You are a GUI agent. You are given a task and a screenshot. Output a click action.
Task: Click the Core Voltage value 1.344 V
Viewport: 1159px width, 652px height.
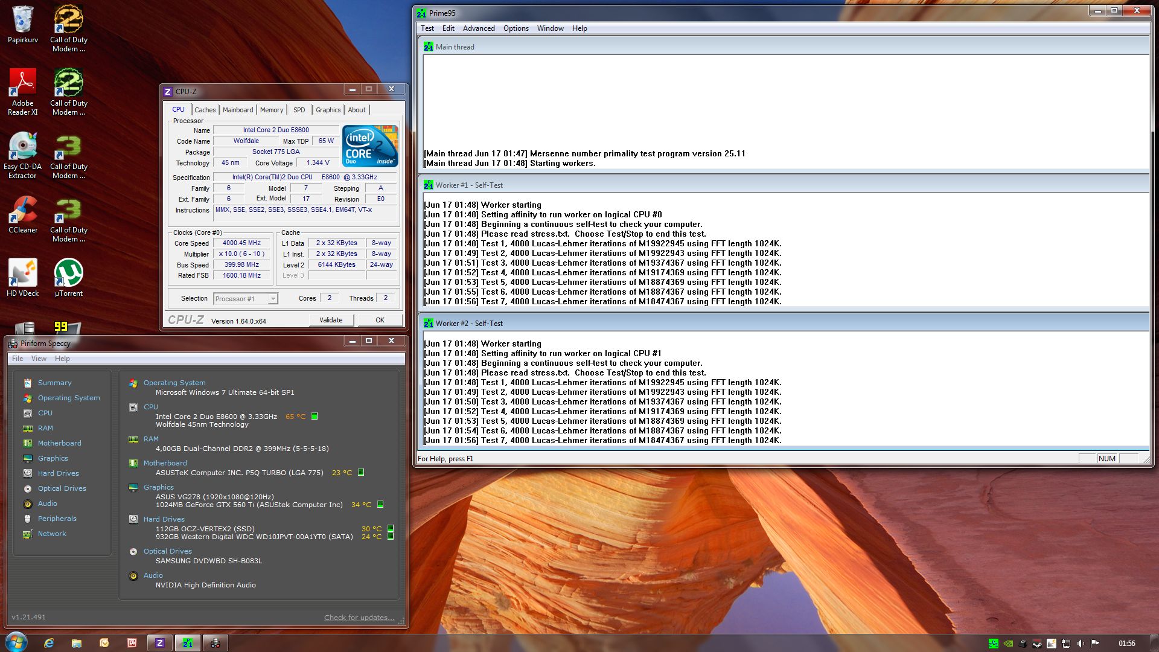click(x=318, y=163)
